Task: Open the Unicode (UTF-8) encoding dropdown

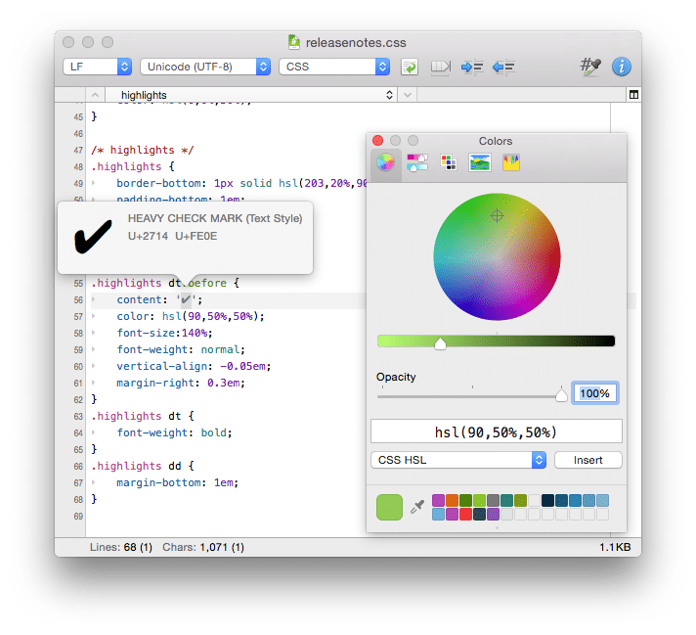Action: click(x=205, y=67)
